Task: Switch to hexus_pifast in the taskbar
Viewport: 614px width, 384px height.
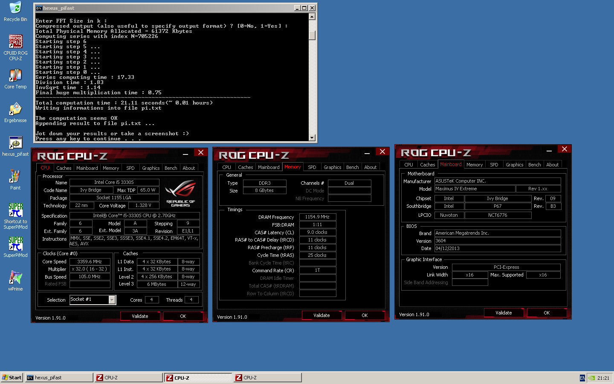Action: click(59, 378)
